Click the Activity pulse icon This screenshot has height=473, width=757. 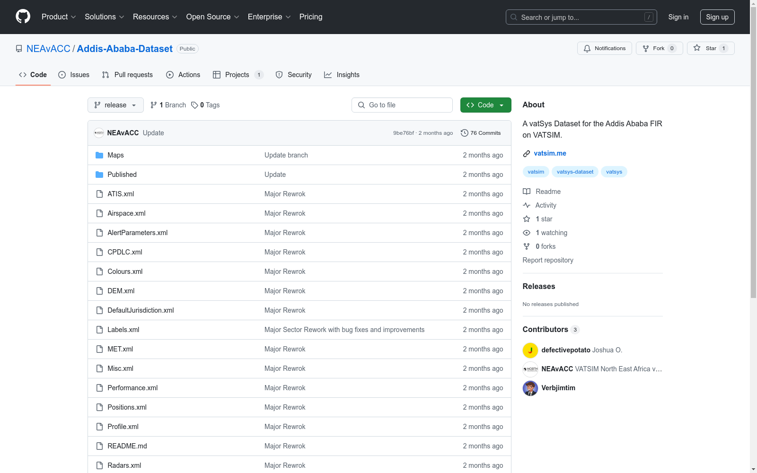point(527,205)
